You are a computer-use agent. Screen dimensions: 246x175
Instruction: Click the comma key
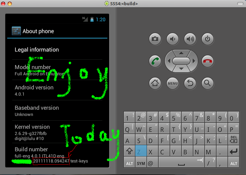pos(222,162)
